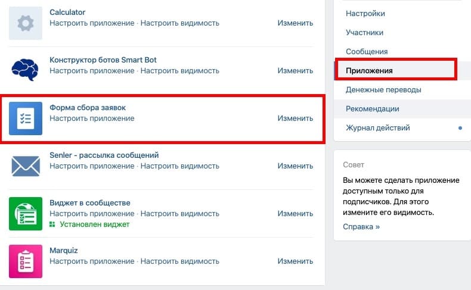Click the Senler envelope icon

click(x=26, y=166)
